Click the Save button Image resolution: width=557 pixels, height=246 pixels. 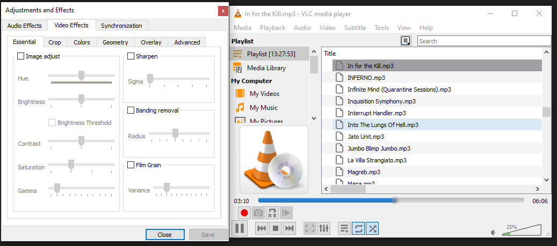[x=208, y=235]
